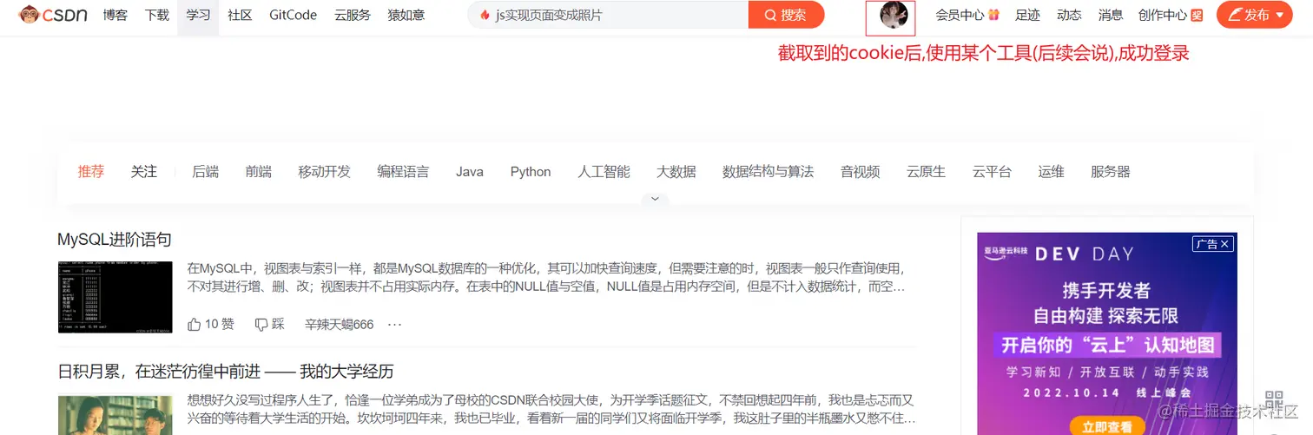Screen dimensions: 1313x435
Task: Select the 移动开发 category tab
Action: [x=324, y=172]
